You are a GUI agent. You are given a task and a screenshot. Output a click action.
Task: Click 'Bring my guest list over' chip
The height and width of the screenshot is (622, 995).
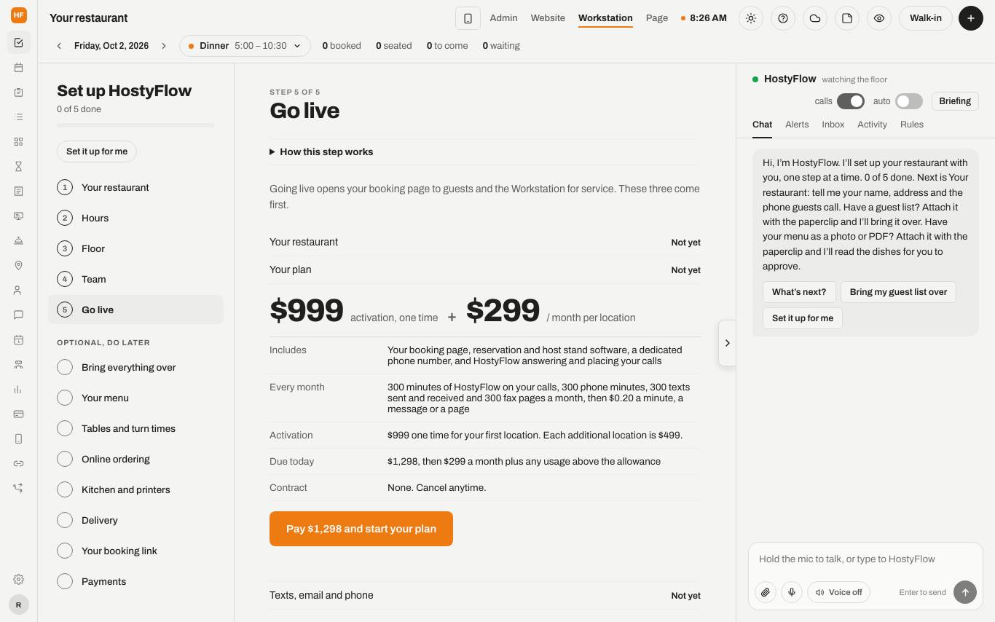point(898,292)
